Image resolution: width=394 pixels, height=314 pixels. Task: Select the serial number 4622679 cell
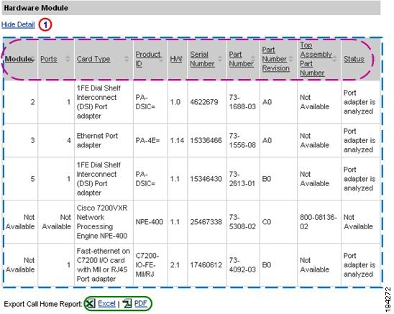click(x=207, y=102)
